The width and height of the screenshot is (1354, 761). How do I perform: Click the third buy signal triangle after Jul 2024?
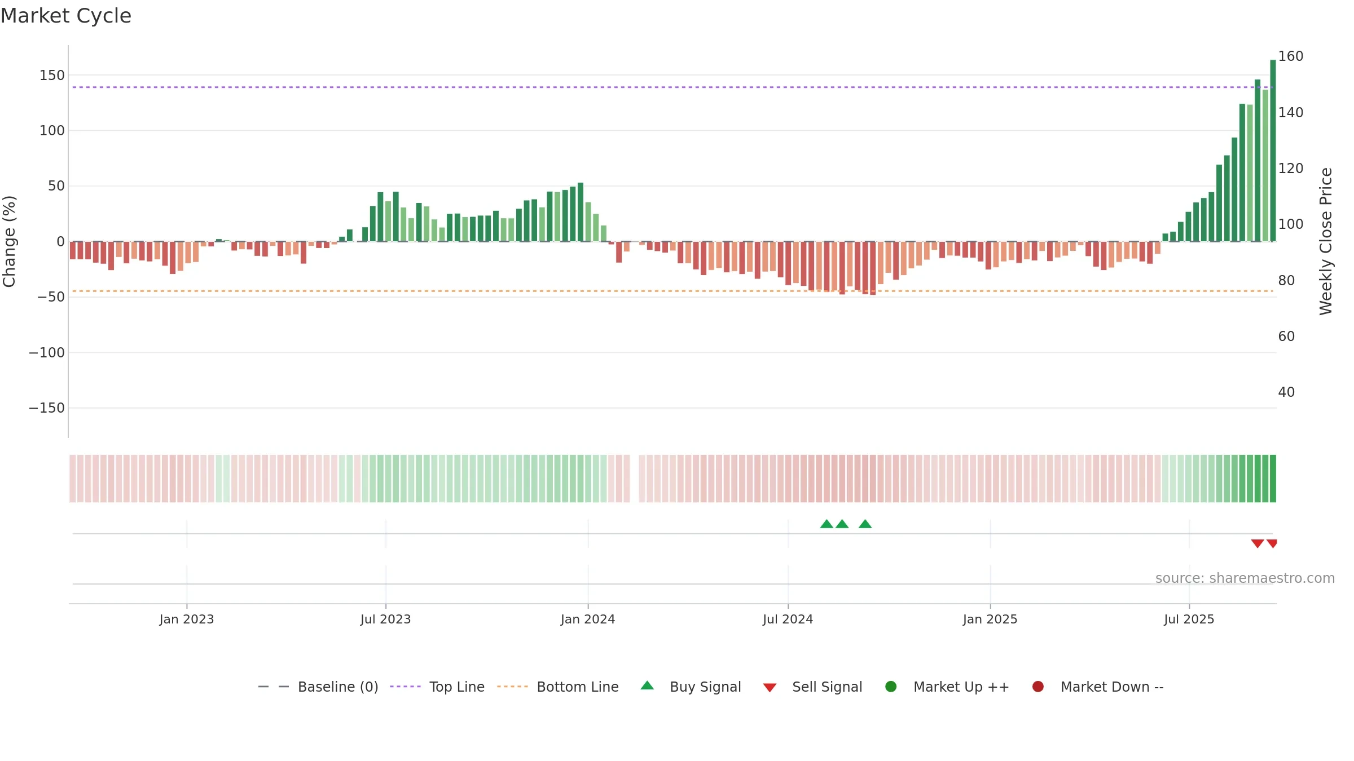tap(865, 524)
